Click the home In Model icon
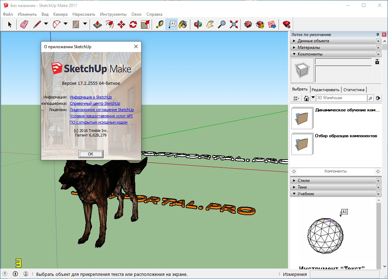The height and width of the screenshot is (279, 388). point(306,98)
